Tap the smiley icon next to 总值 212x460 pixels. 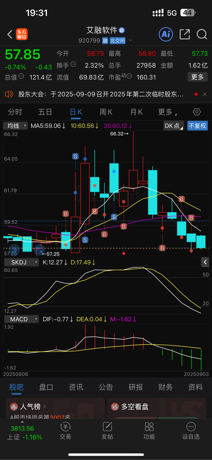click(21, 76)
